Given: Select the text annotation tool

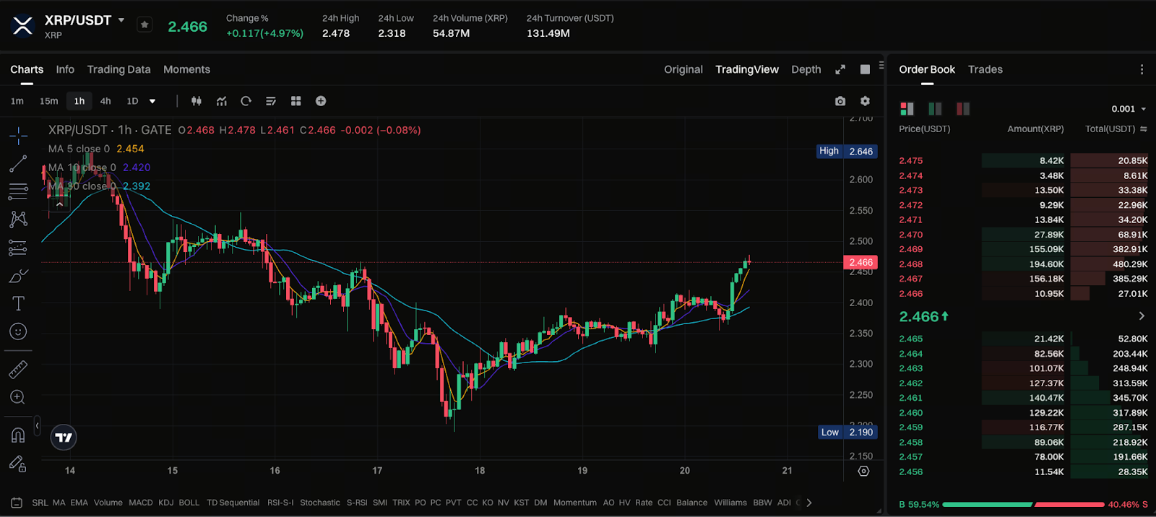Looking at the screenshot, I should point(19,303).
